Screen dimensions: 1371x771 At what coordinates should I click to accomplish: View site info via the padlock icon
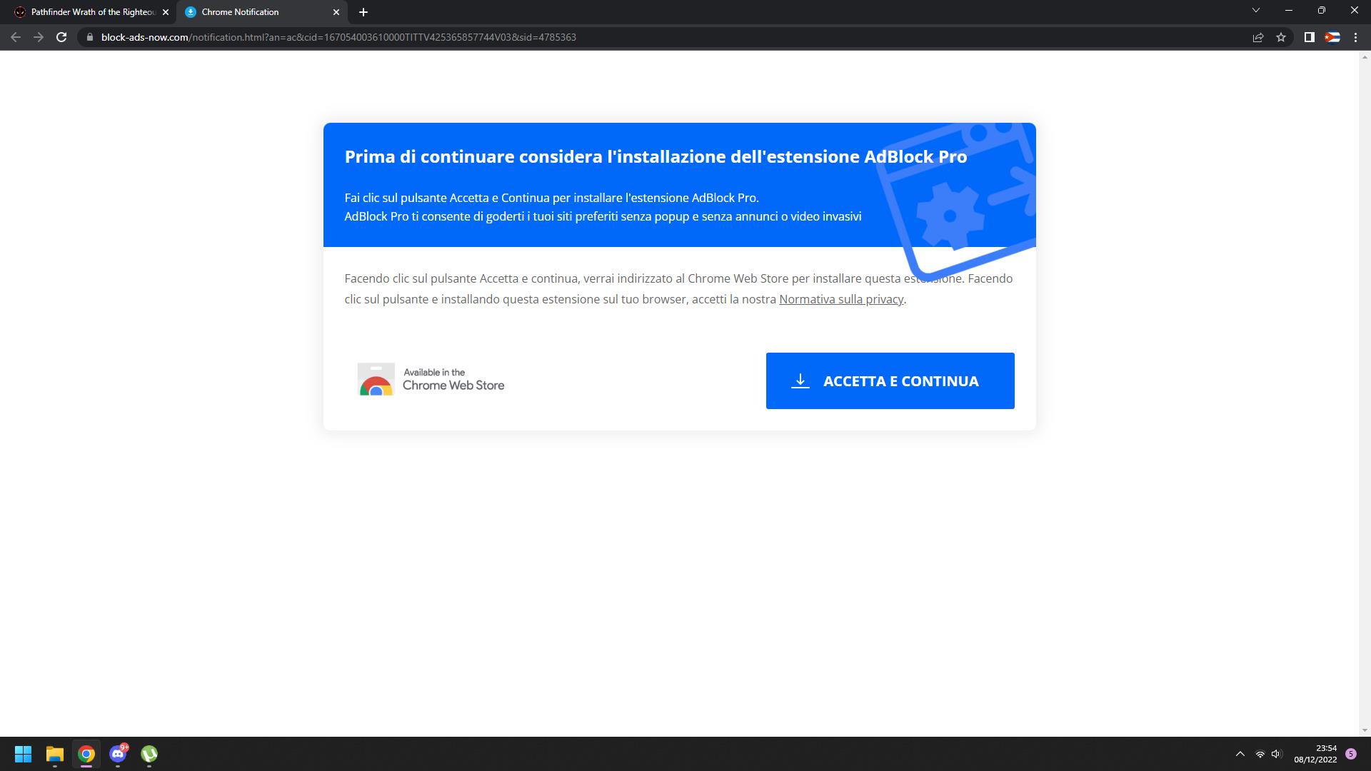pos(89,37)
